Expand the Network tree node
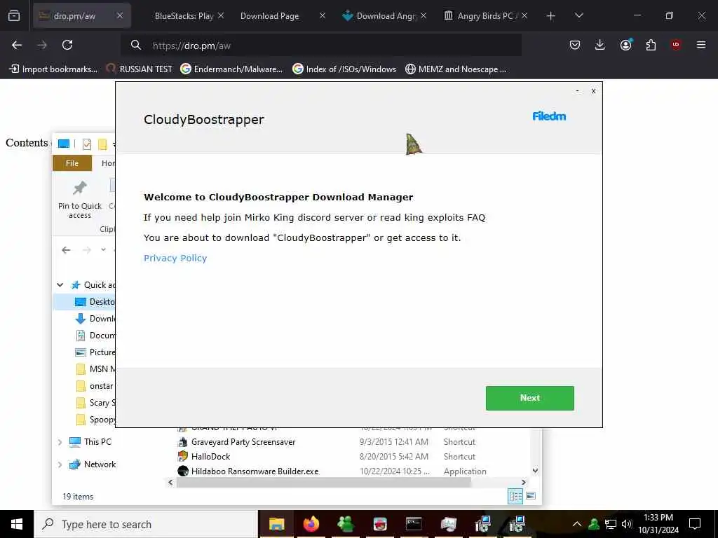 click(x=60, y=464)
